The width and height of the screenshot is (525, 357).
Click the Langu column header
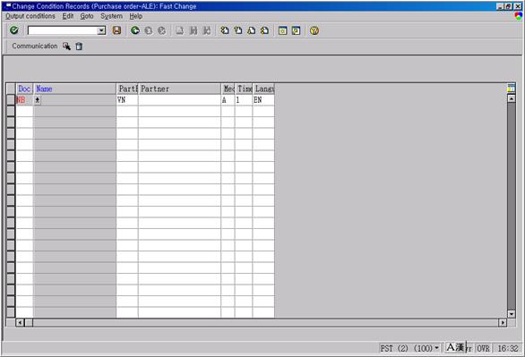263,89
